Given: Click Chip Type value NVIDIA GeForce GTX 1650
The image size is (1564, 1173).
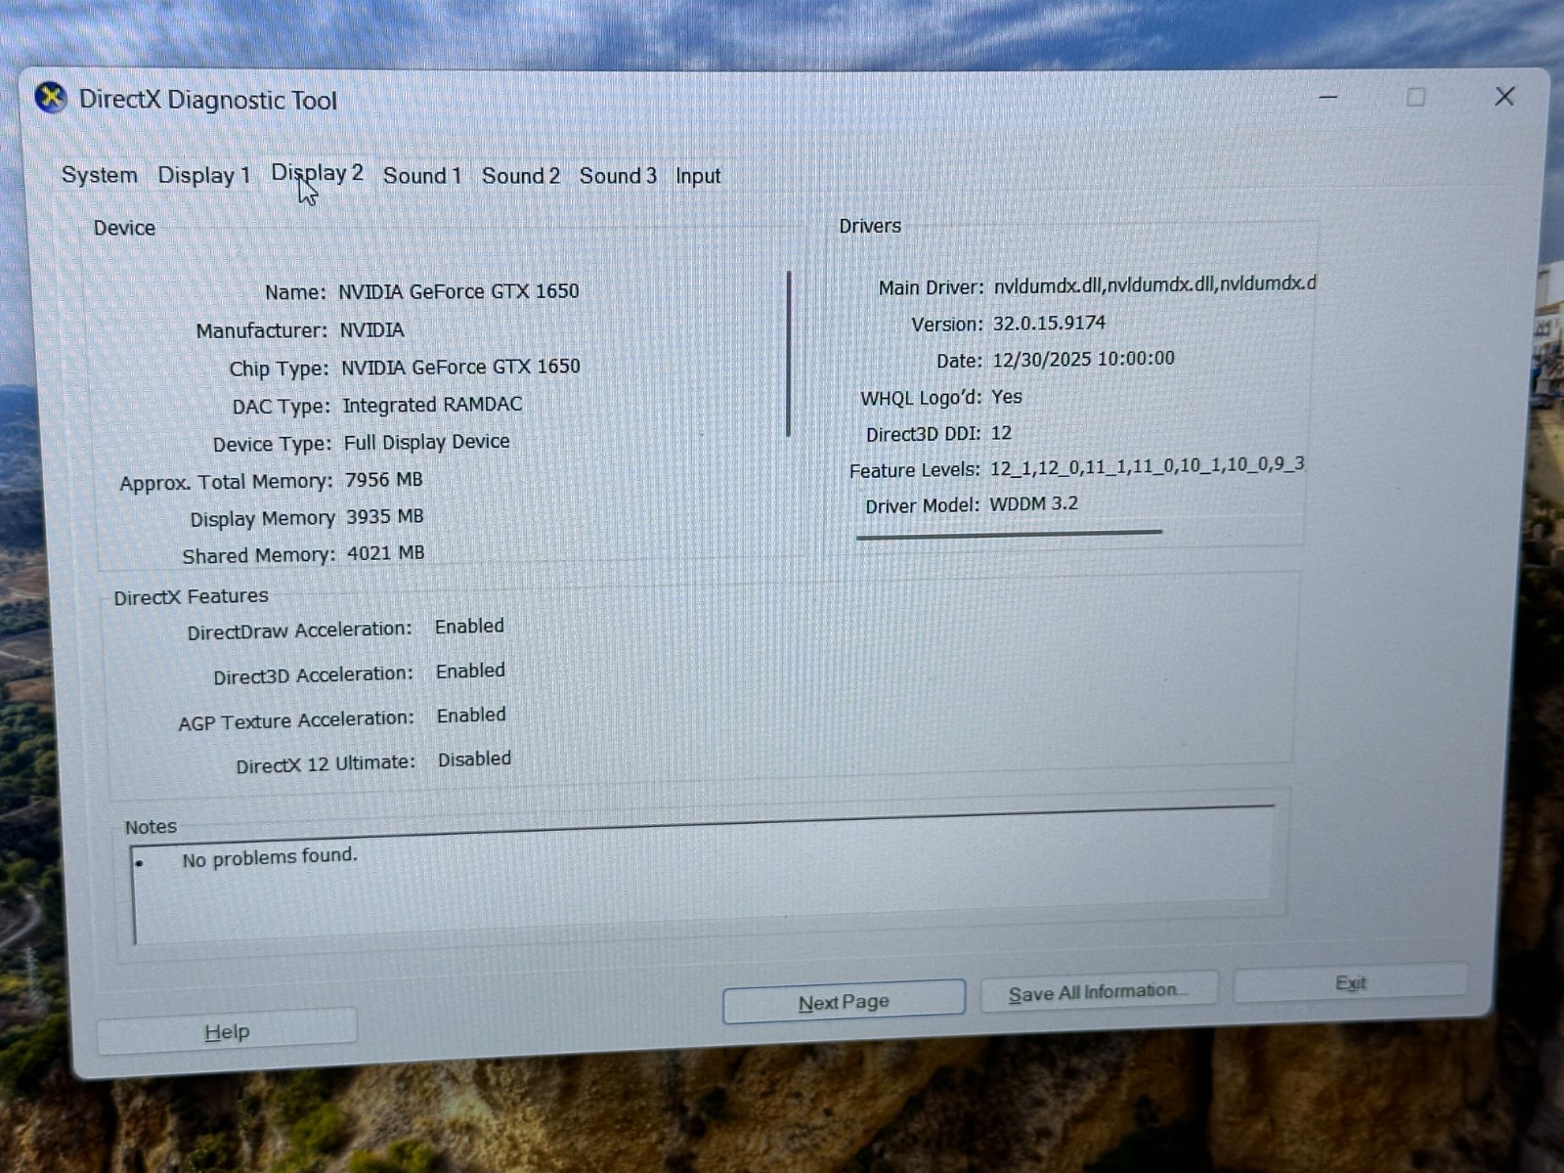Looking at the screenshot, I should point(460,367).
